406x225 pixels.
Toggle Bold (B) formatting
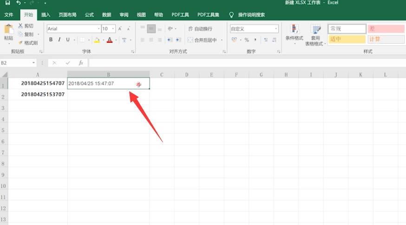(x=51, y=40)
